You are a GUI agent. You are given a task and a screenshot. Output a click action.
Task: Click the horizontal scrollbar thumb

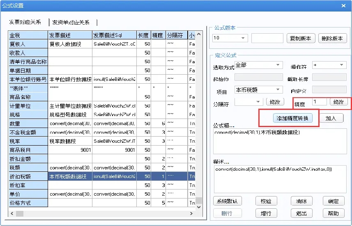[20, 213]
